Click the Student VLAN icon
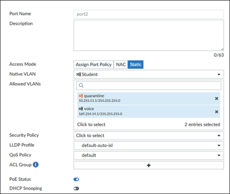Viewport: 230px width, 194px height. [x=78, y=75]
